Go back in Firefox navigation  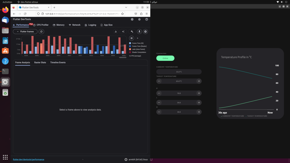(14, 14)
